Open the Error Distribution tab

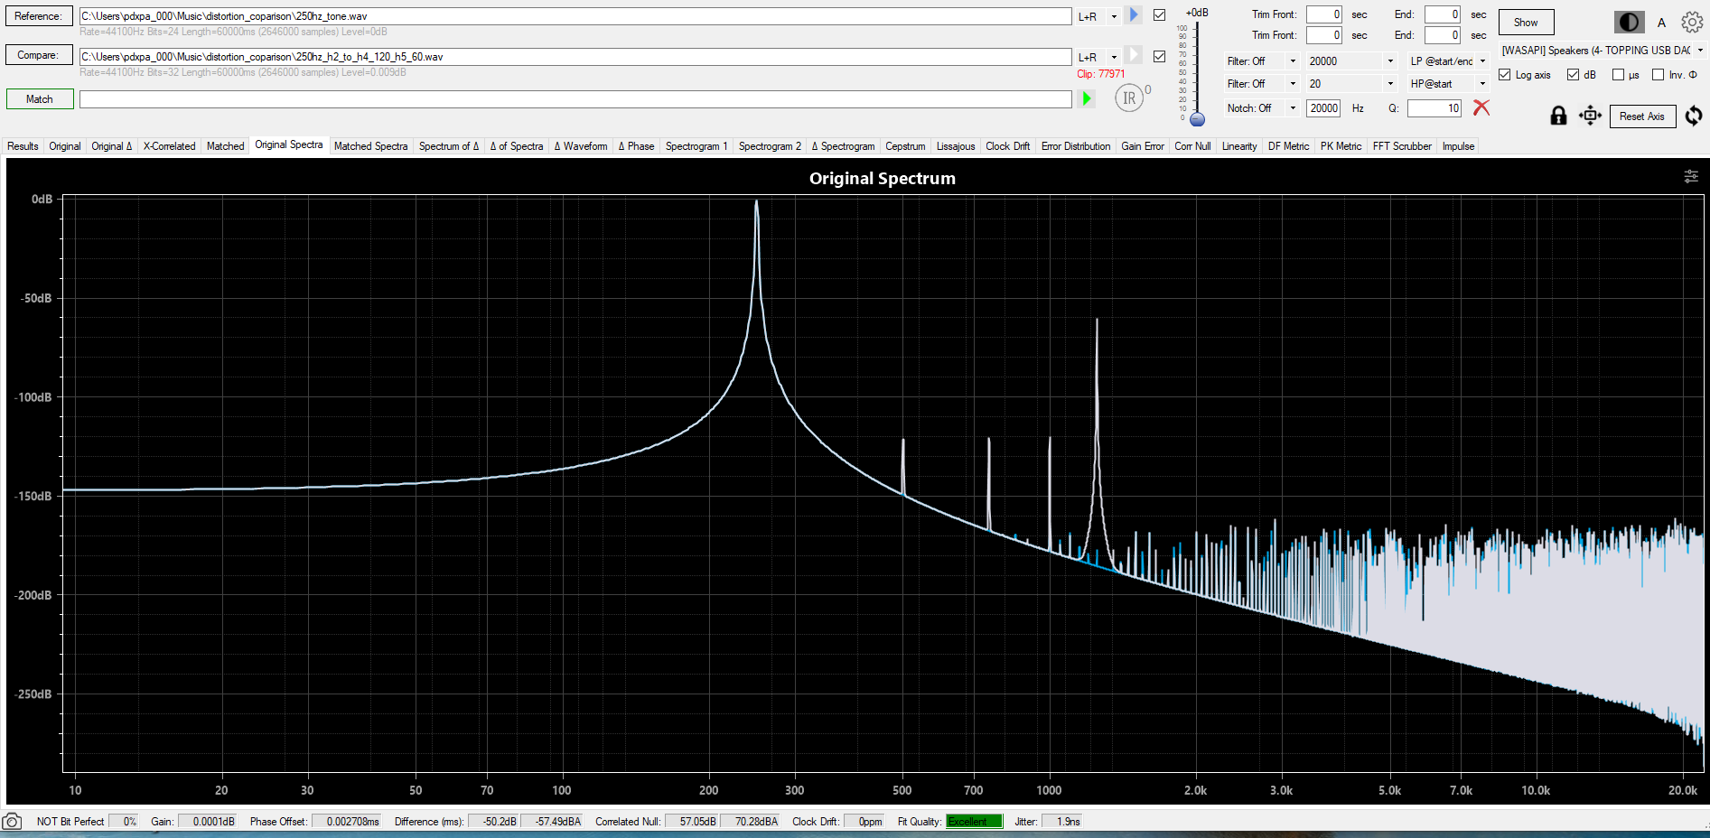[x=1076, y=146]
